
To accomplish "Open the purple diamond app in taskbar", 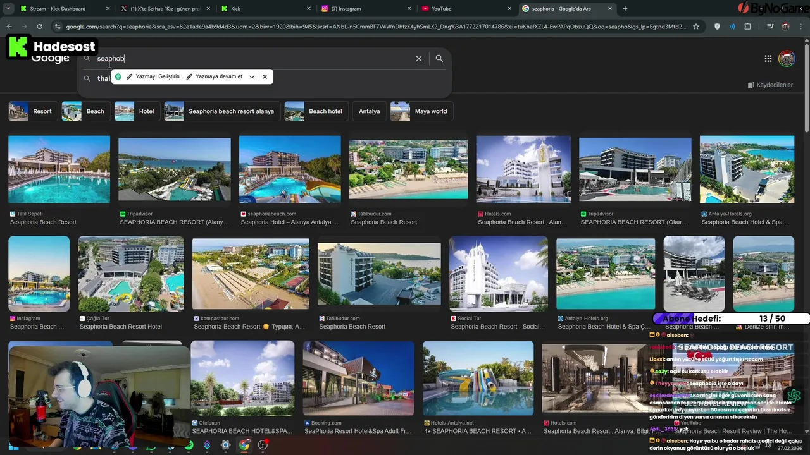I will (207, 445).
